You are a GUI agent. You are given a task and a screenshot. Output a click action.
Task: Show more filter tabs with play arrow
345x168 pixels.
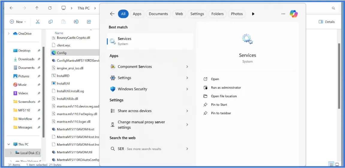[x=253, y=14]
